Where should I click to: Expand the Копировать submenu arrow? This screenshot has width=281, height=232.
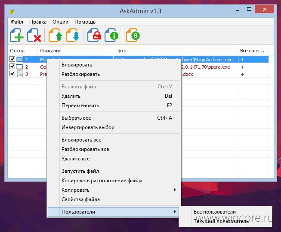pyautogui.click(x=175, y=190)
